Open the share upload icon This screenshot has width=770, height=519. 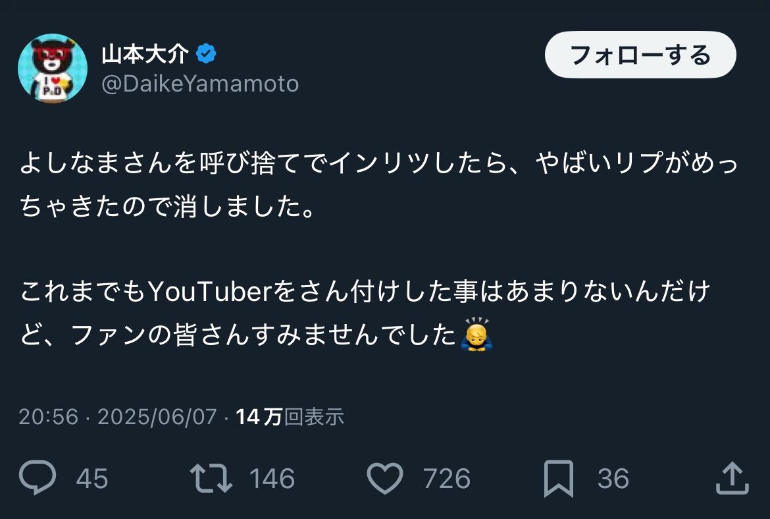(732, 478)
